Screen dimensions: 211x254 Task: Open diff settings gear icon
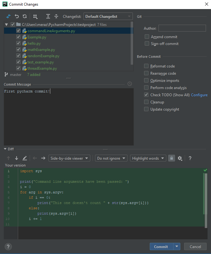(x=180, y=158)
